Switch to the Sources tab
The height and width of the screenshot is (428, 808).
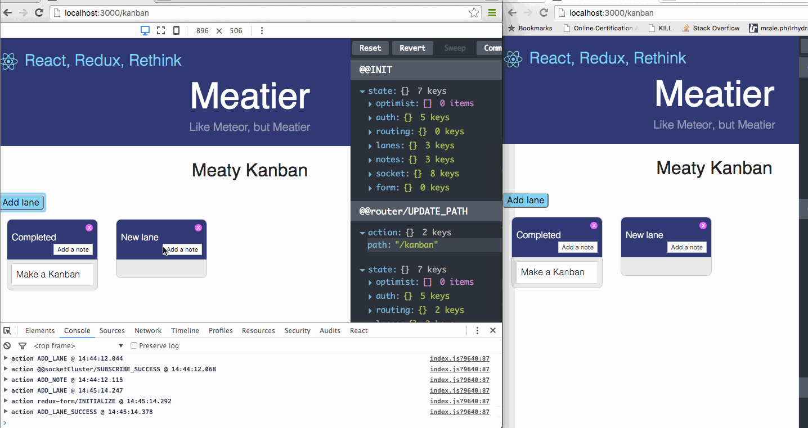click(x=112, y=330)
